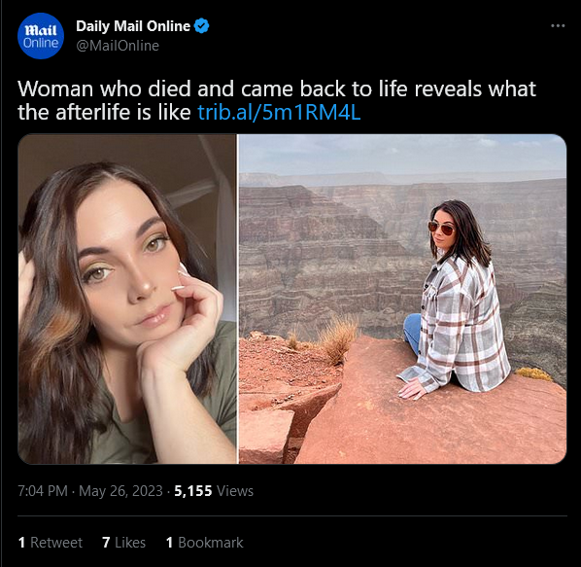This screenshot has width=581, height=567.
Task: Open the three-dot more options menu
Action: (558, 25)
